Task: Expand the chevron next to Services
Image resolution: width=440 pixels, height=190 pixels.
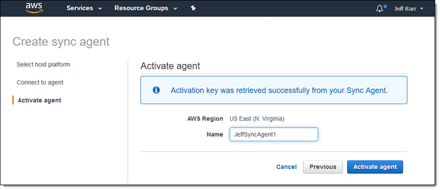Action: pos(100,9)
